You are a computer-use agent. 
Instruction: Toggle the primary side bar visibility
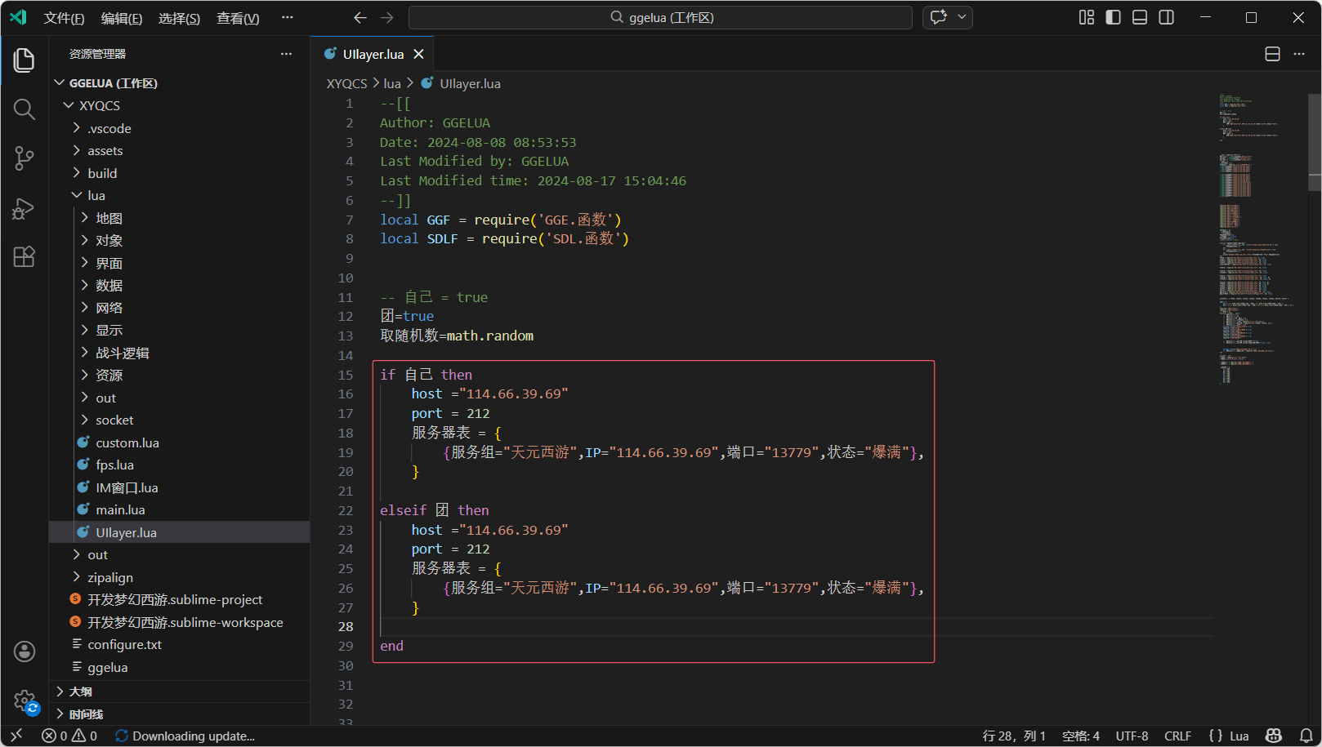pos(1113,17)
